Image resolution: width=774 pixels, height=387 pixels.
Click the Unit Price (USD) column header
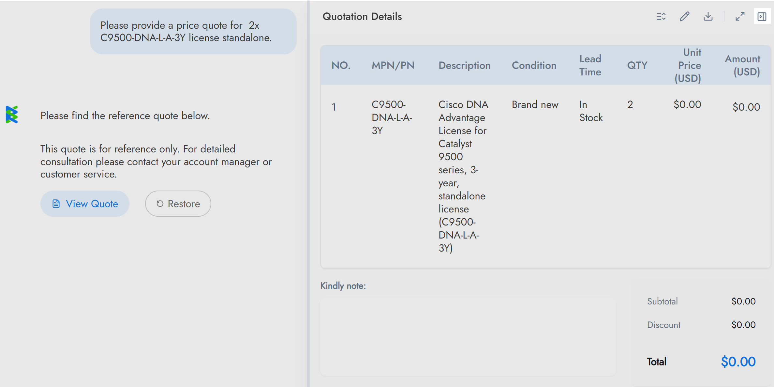point(688,65)
